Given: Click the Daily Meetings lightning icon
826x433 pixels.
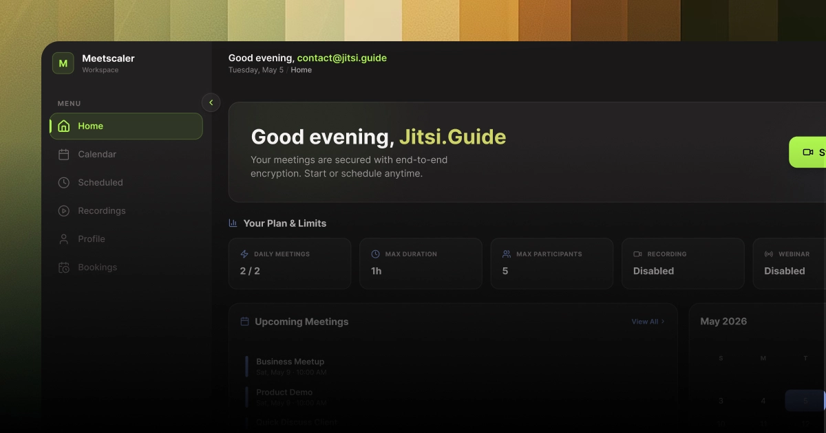Looking at the screenshot, I should point(244,254).
